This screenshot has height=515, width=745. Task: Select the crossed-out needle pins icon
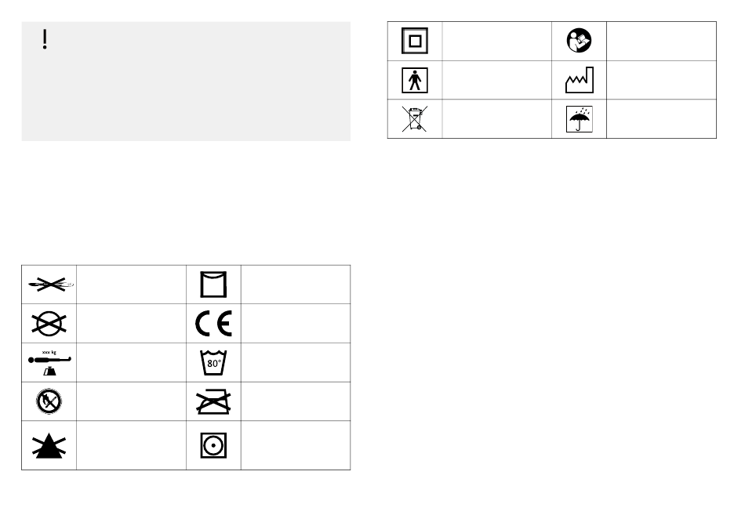(49, 285)
